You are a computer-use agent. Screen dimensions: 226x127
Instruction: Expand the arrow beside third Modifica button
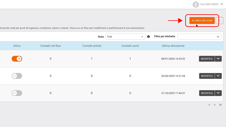[x=218, y=93]
